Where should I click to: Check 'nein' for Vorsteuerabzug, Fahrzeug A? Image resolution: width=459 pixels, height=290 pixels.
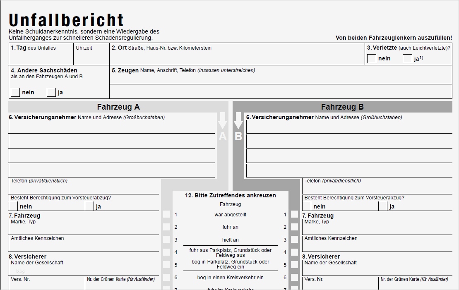(x=13, y=206)
